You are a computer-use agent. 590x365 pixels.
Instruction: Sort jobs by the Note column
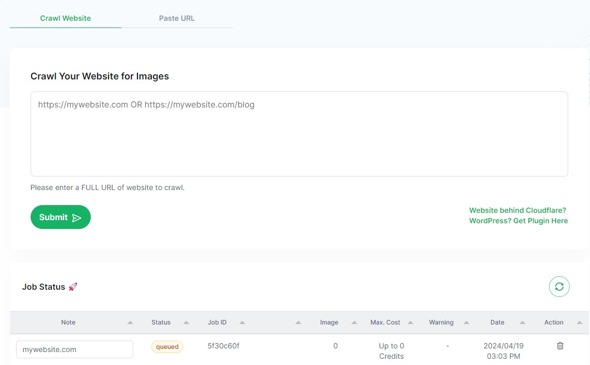(x=129, y=322)
